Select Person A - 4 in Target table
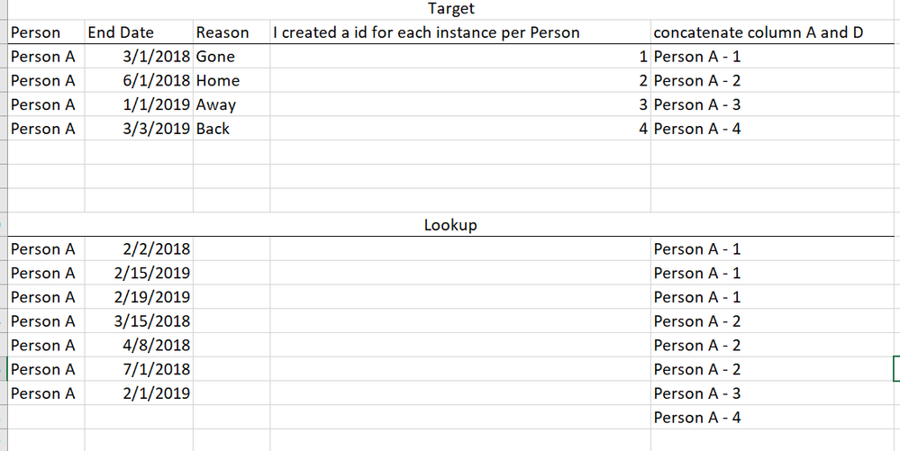This screenshot has height=451, width=900. pos(697,129)
